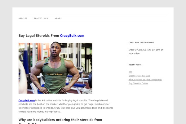
Task: Read What Steroids to Take to Get Big?
Action: pyautogui.click(x=145, y=80)
